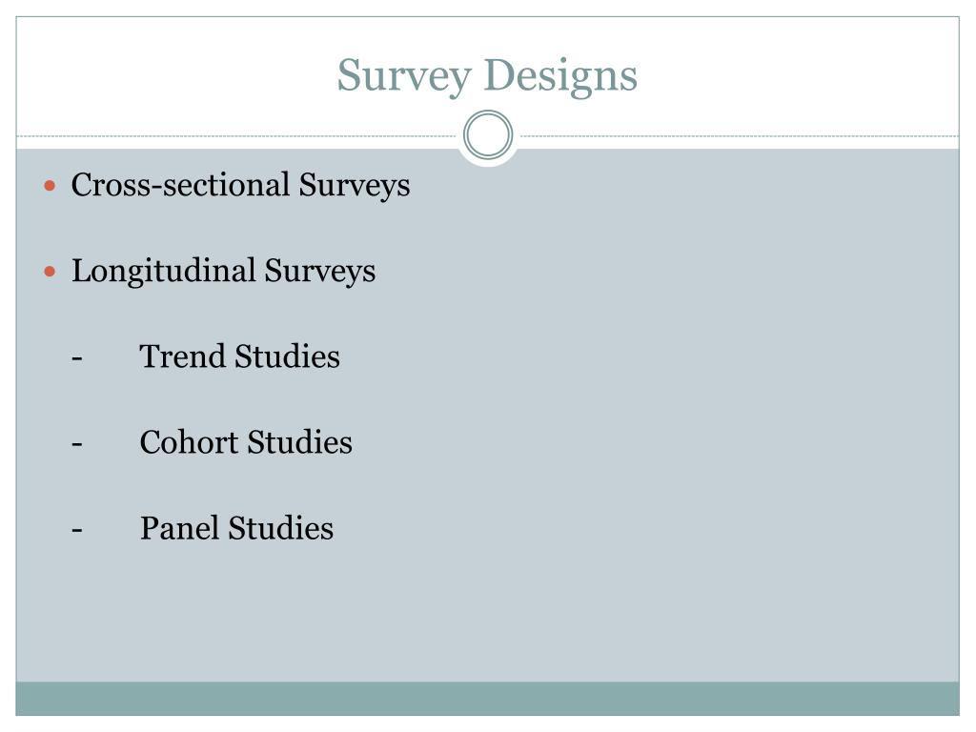Click the word Longitudinal in the second bullet
This screenshot has width=976, height=732.
pyautogui.click(x=164, y=272)
